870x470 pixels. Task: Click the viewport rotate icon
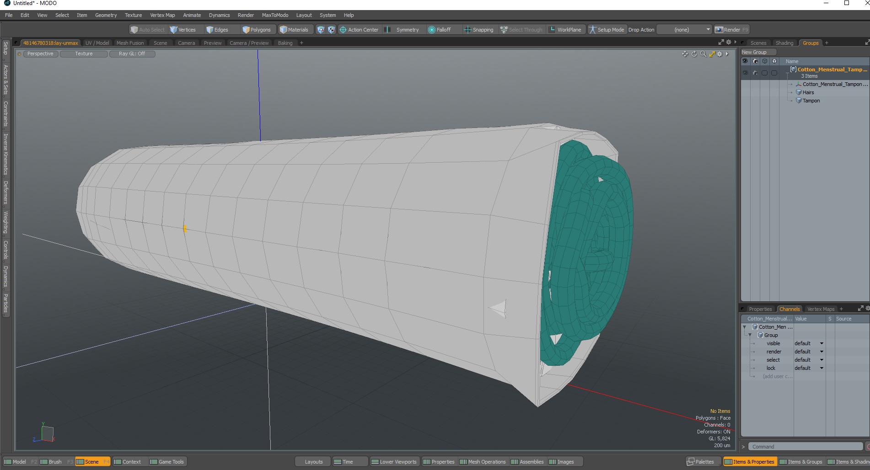coord(694,54)
